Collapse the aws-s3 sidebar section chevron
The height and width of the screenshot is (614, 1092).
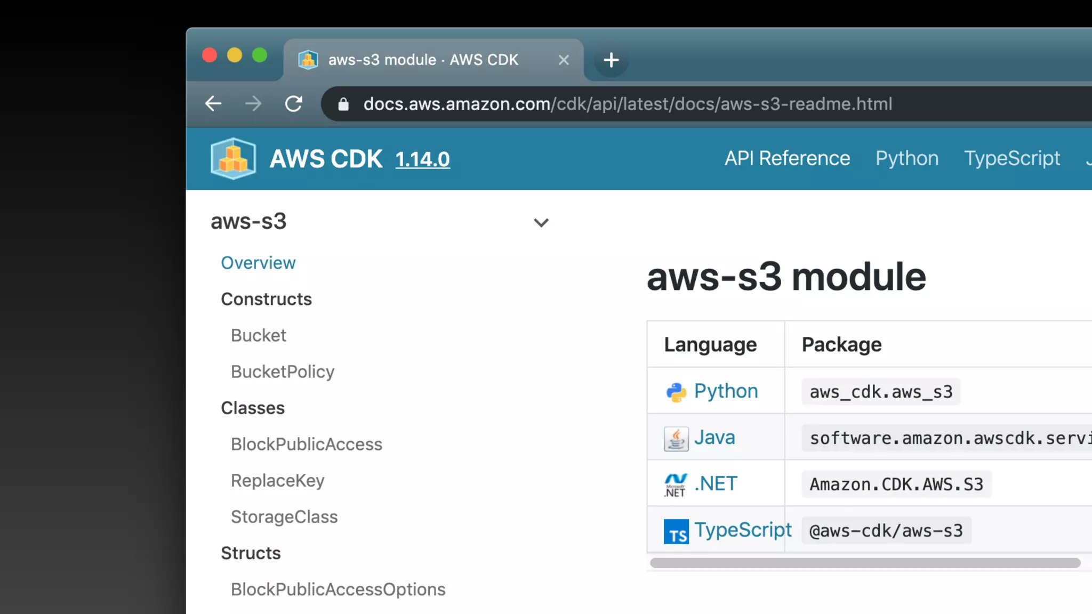541,222
